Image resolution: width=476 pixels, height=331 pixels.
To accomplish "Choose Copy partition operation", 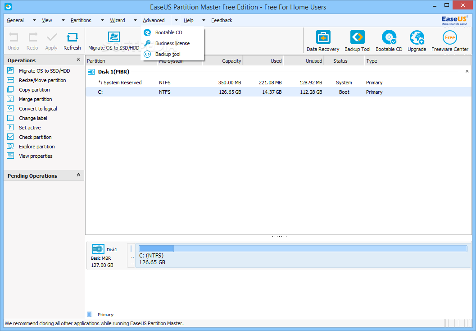I will (x=34, y=90).
